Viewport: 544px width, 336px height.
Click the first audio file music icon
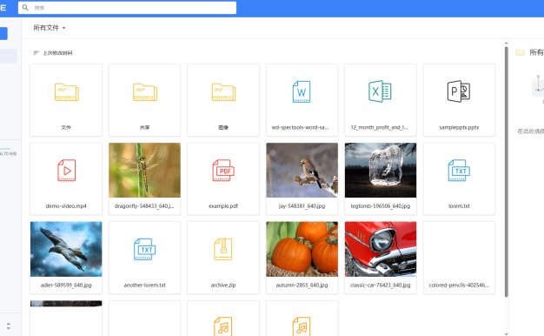(x=222, y=326)
